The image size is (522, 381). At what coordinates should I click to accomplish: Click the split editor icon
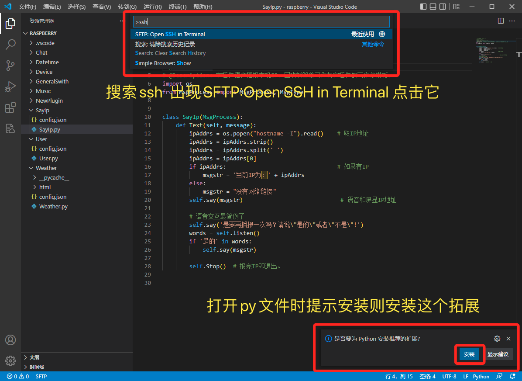(x=501, y=21)
